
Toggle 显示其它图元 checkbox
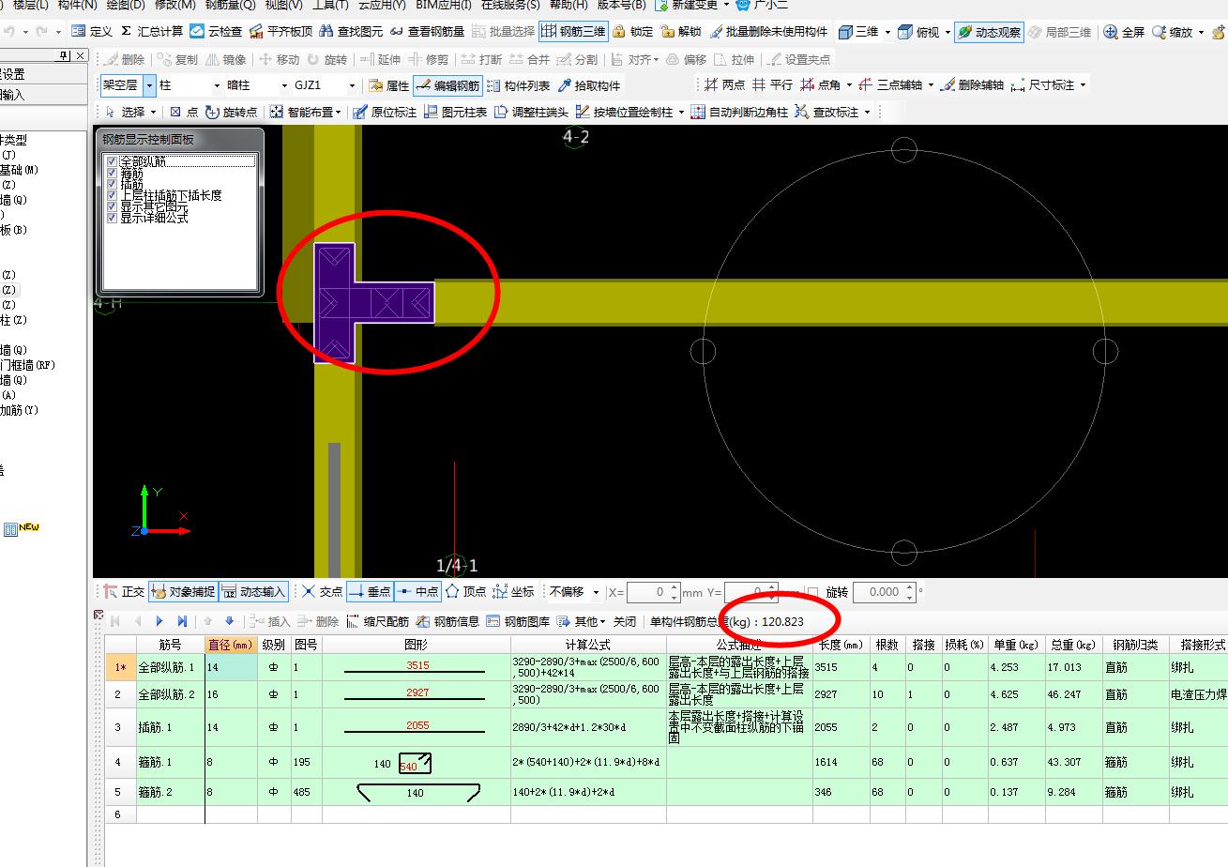tap(113, 206)
